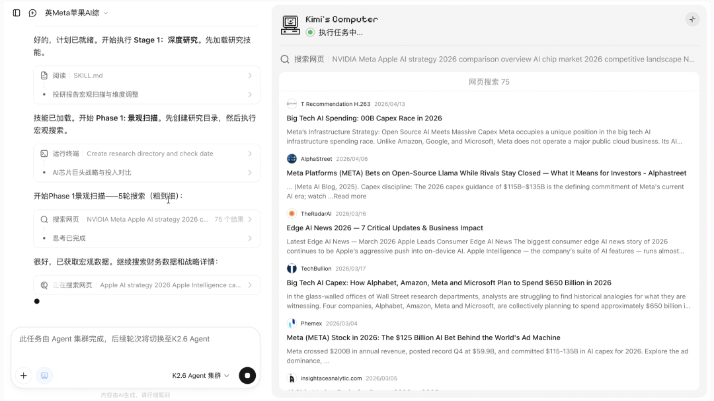Click the Kimi's Computer icon

290,25
